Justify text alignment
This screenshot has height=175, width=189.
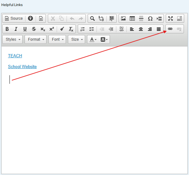click(x=159, y=29)
